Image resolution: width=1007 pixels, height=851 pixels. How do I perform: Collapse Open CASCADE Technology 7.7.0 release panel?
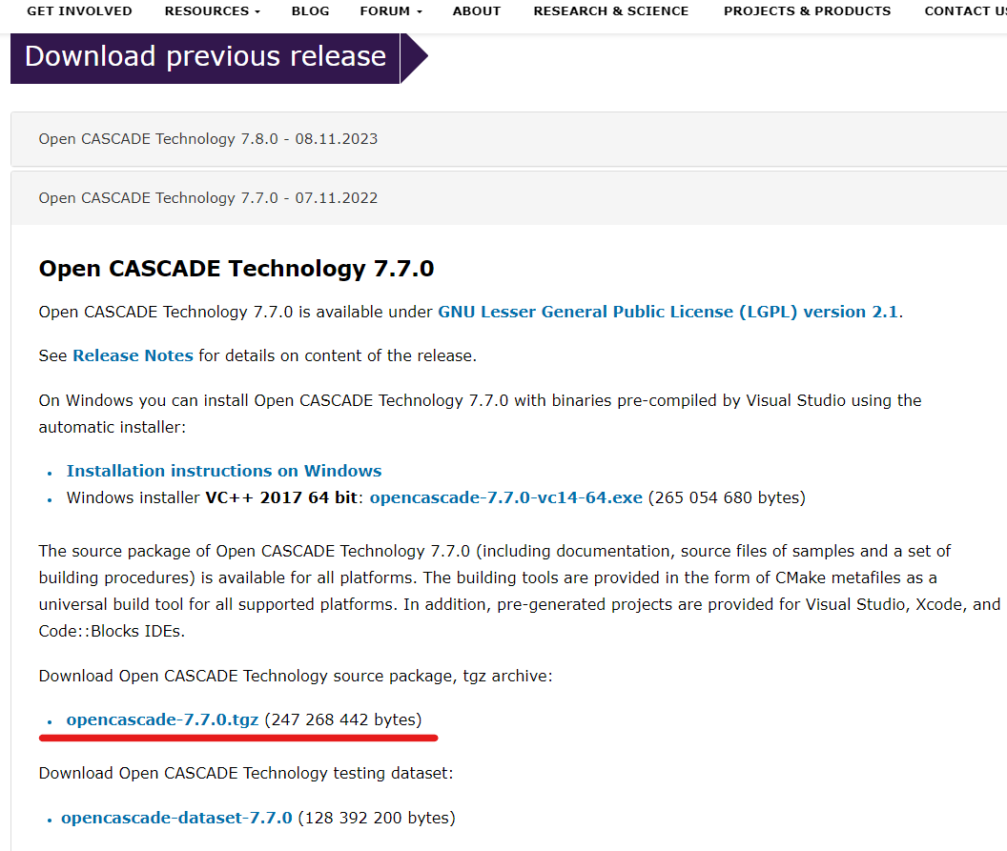coord(508,198)
